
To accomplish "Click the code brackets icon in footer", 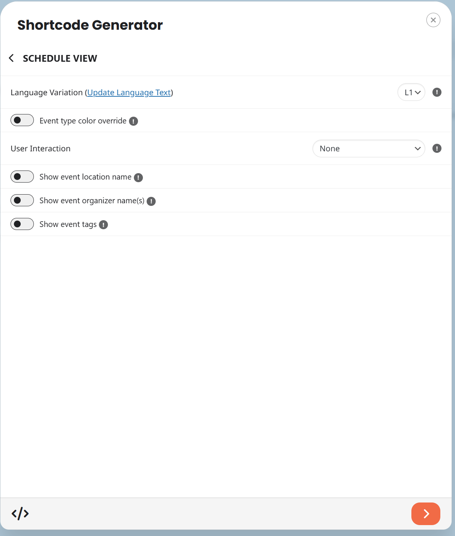I will 20,513.
